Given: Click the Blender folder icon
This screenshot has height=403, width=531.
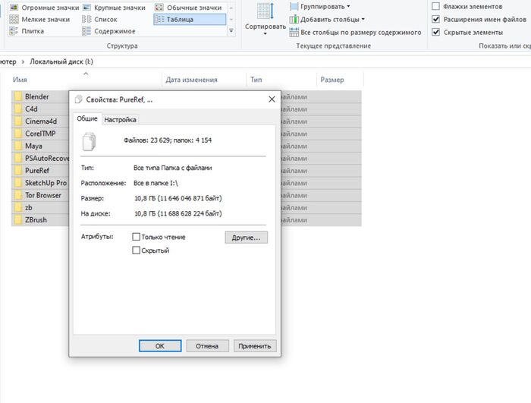Looking at the screenshot, I should [x=18, y=97].
